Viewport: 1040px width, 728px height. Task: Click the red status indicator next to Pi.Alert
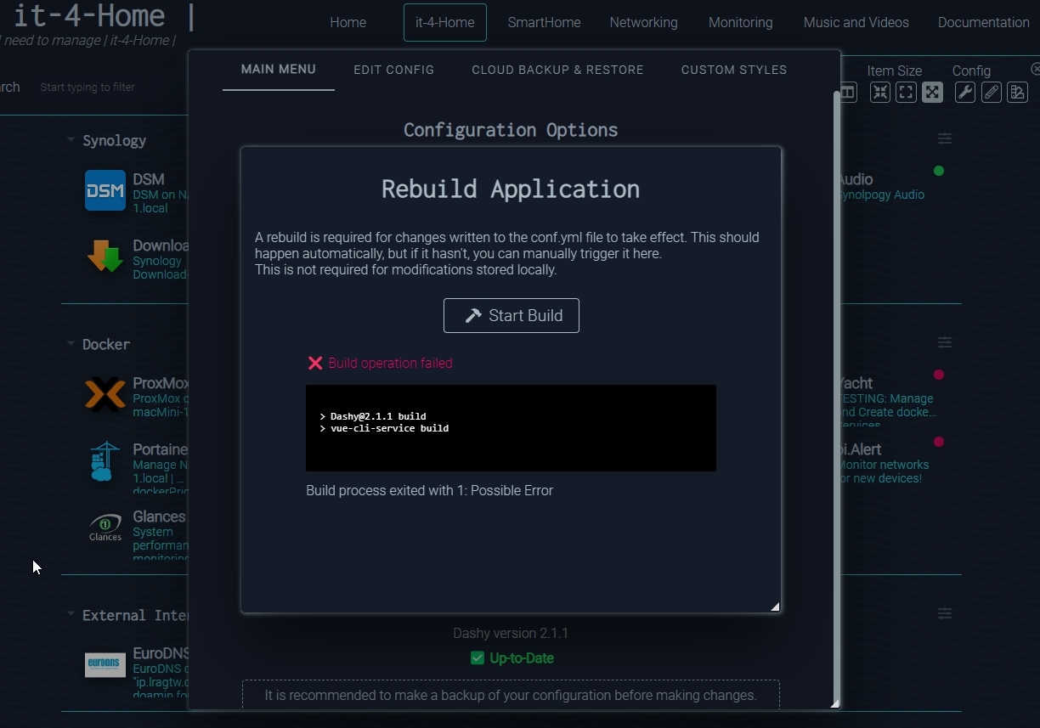click(x=939, y=442)
